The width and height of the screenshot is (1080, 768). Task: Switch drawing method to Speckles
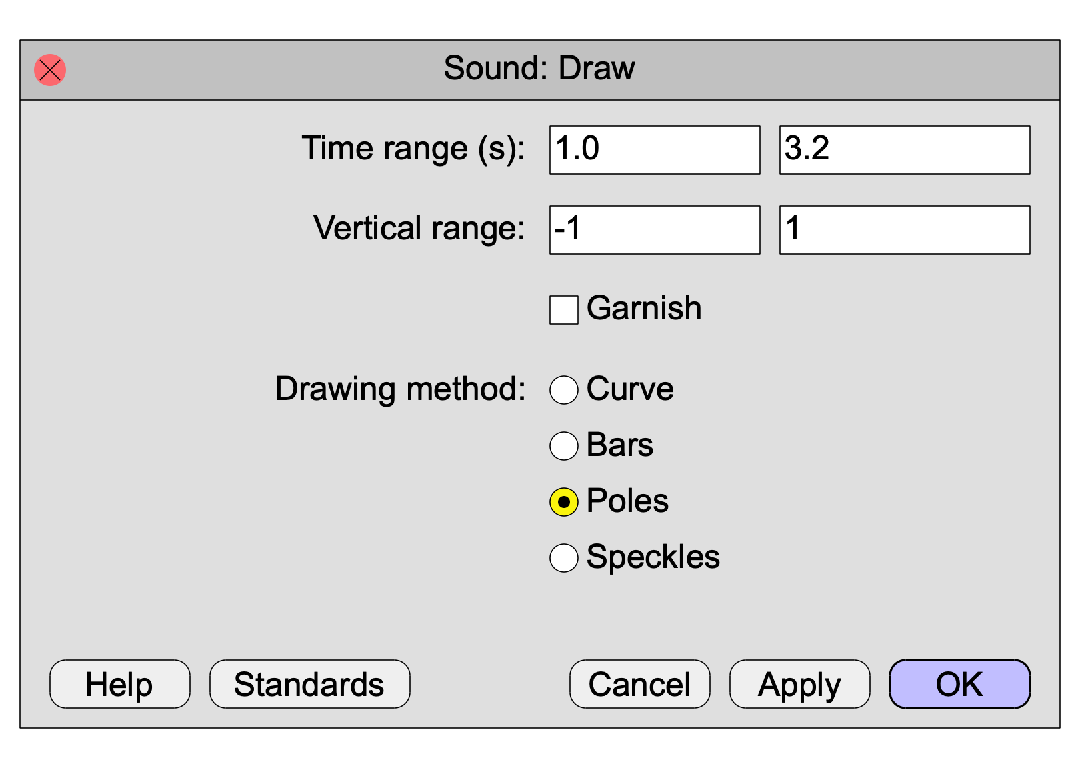coord(564,558)
